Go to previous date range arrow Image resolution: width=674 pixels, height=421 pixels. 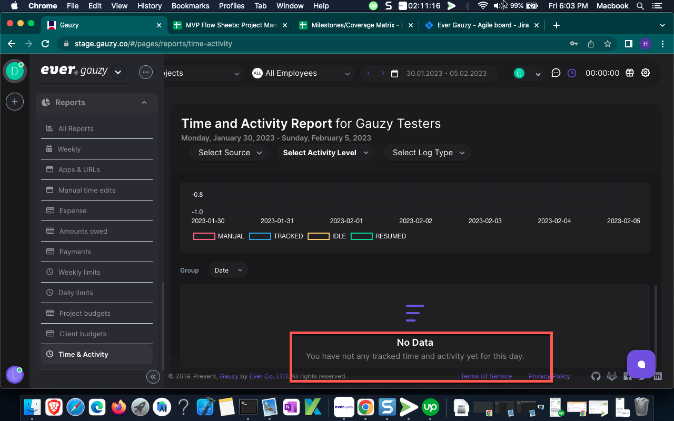(369, 73)
